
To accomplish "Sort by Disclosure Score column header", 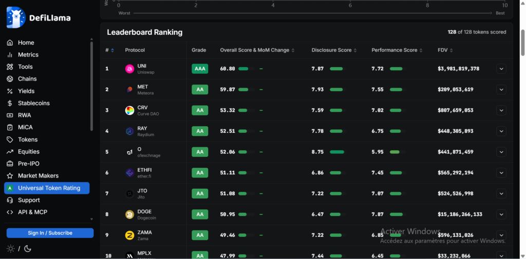I will (334, 50).
